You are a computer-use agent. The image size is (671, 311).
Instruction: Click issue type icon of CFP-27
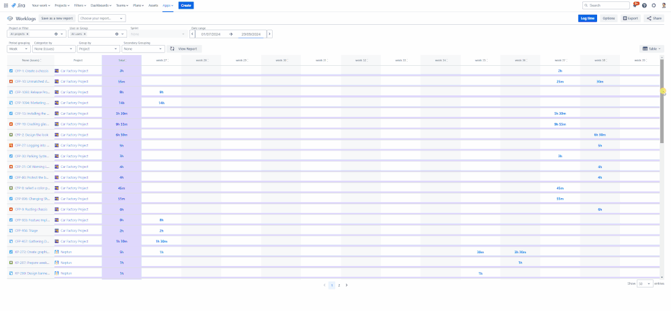pyautogui.click(x=11, y=146)
